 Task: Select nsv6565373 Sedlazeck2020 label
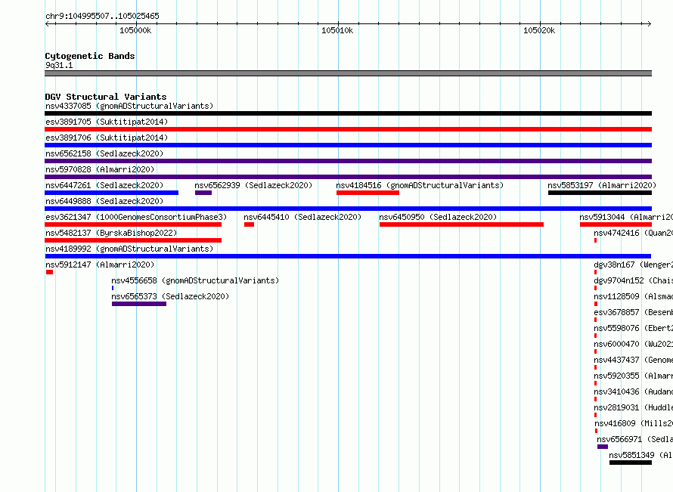tap(170, 296)
